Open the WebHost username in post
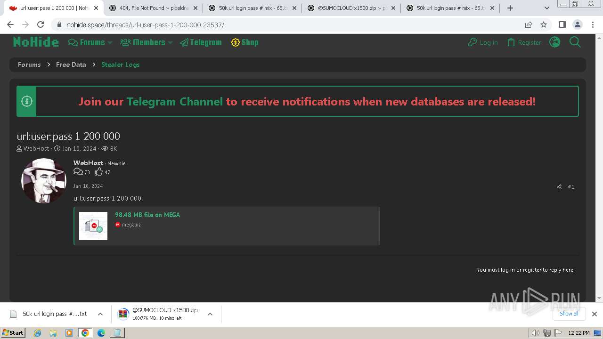 tap(88, 163)
